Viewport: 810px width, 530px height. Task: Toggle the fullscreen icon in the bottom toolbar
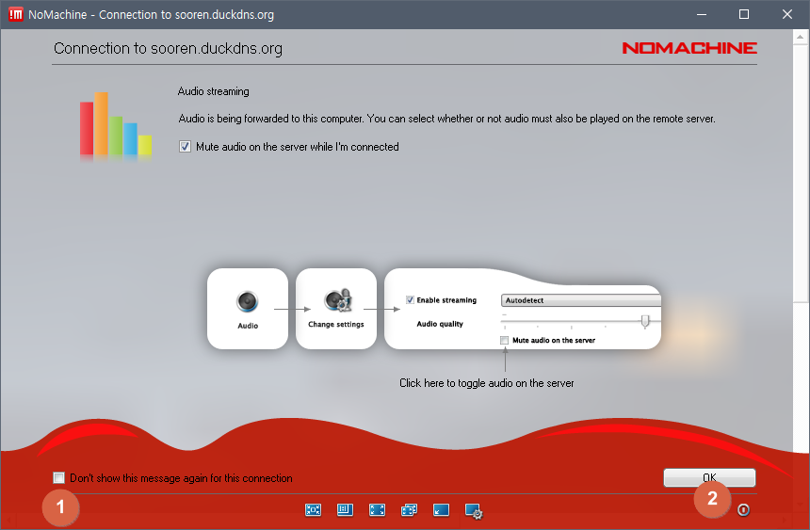pos(377,510)
